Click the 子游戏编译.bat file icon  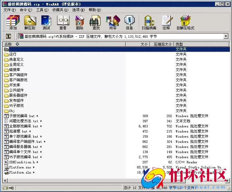coord(6,116)
